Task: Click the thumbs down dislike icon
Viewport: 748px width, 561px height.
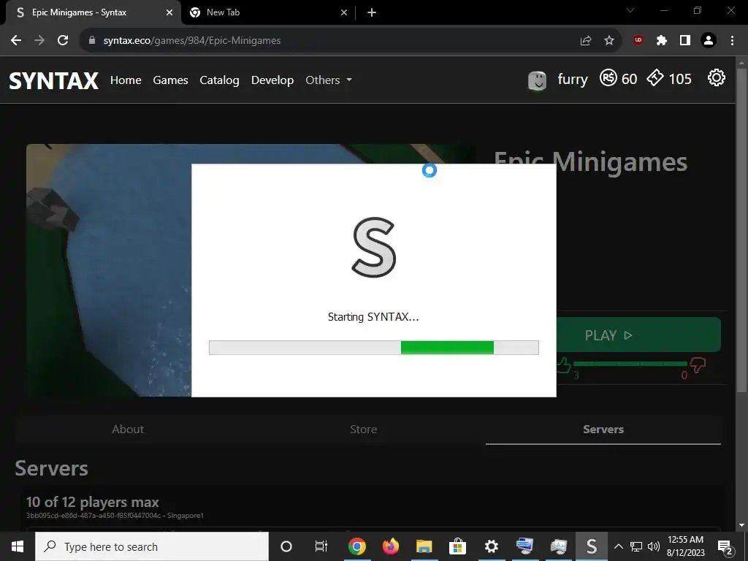Action: pos(698,366)
